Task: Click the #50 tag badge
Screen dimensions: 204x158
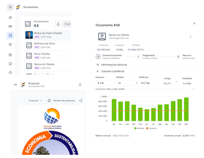Action: (x=37, y=58)
